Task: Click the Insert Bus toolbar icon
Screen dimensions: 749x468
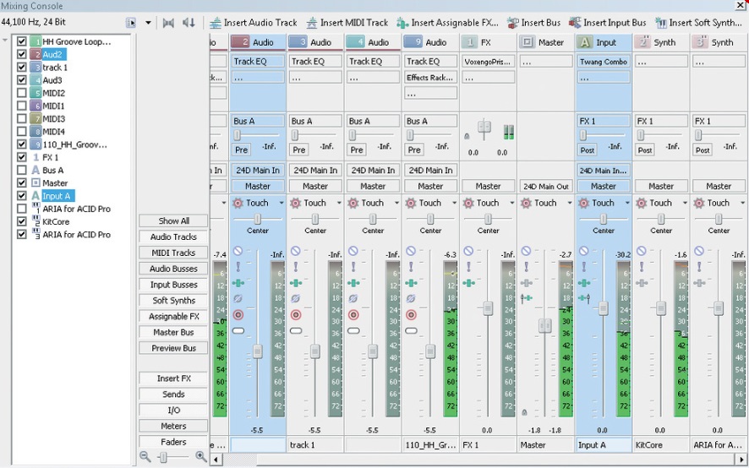Action: [x=513, y=23]
